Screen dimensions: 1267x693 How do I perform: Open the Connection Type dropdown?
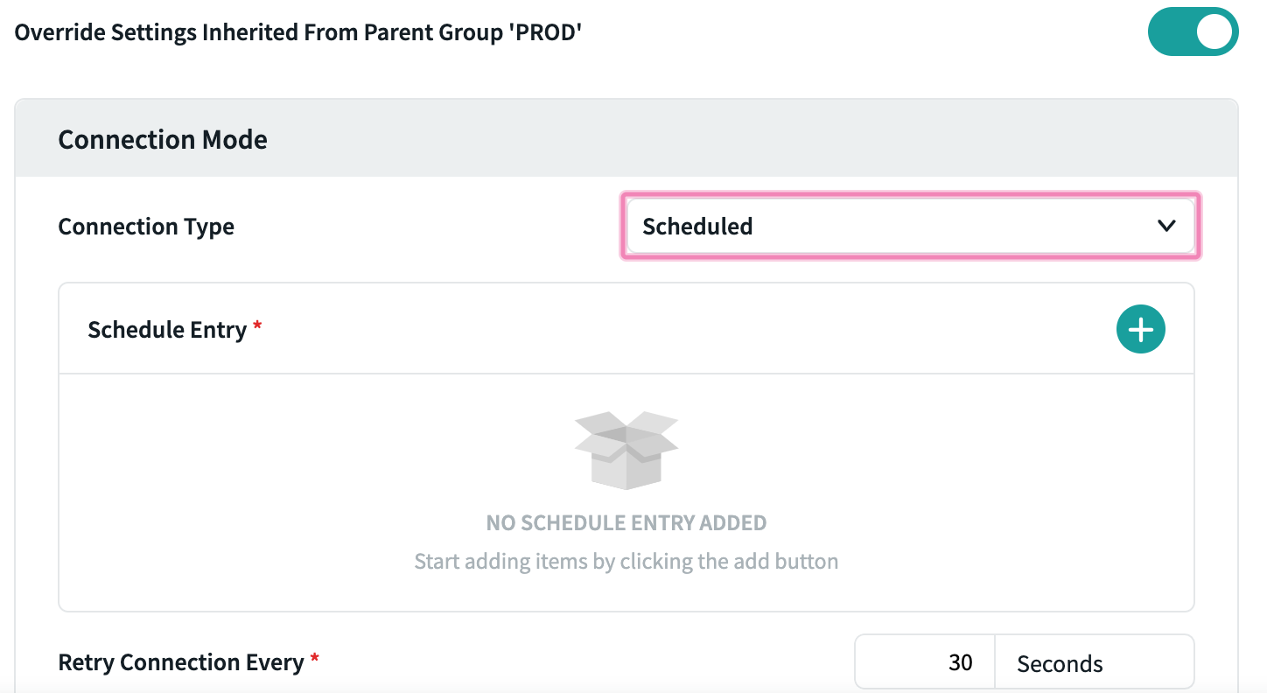[910, 227]
